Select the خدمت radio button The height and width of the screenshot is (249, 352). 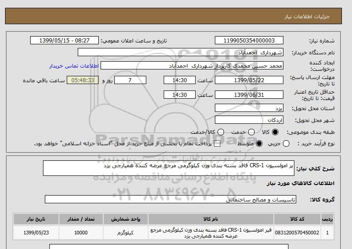point(251,132)
